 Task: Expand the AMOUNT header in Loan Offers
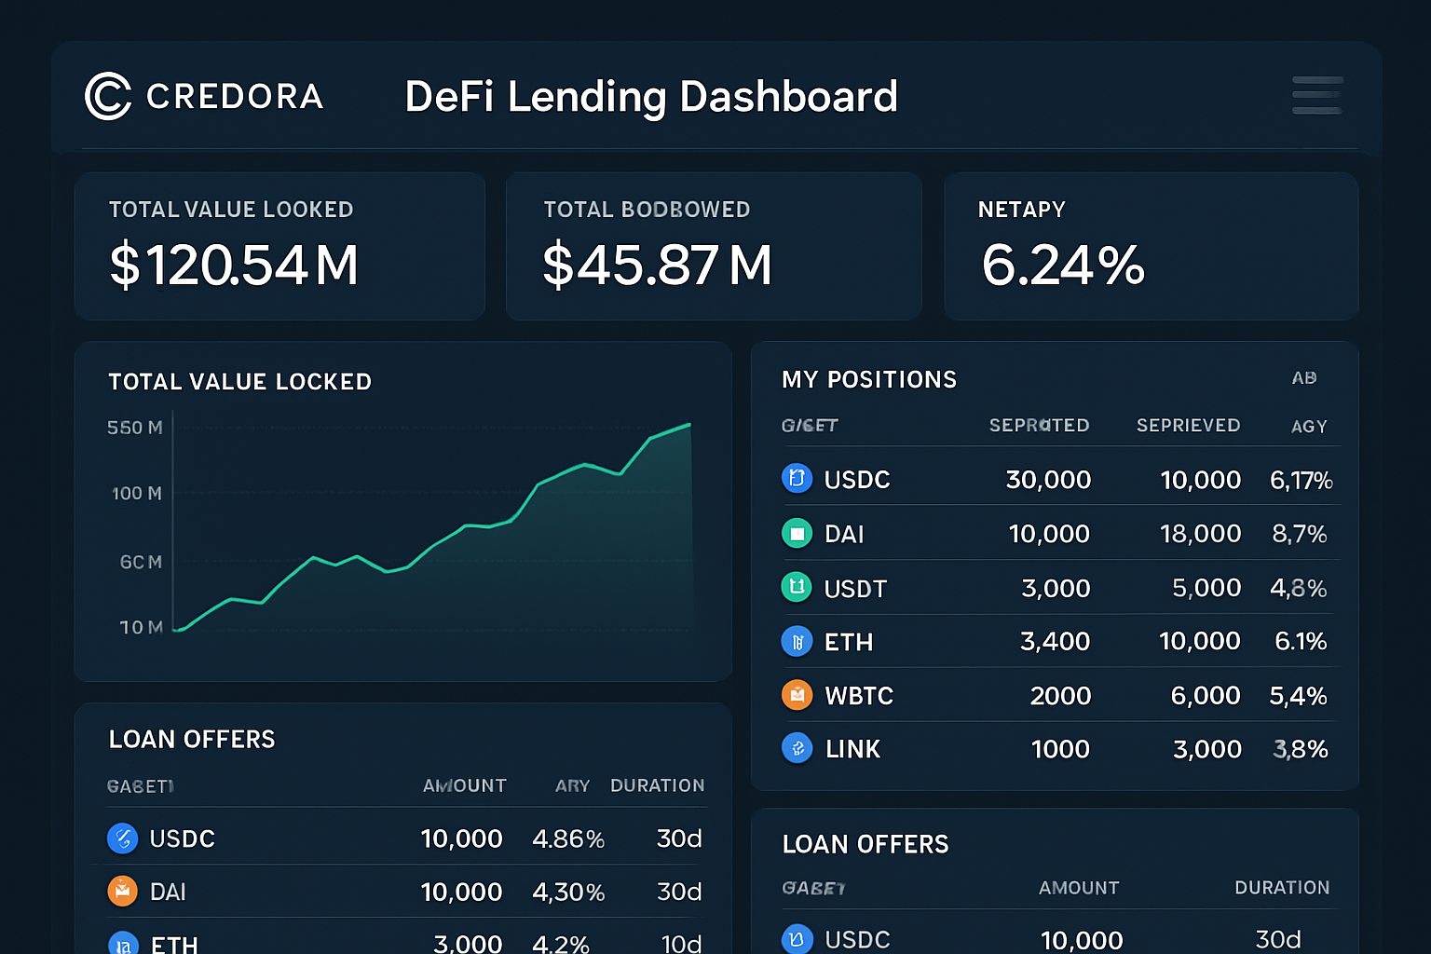(464, 785)
